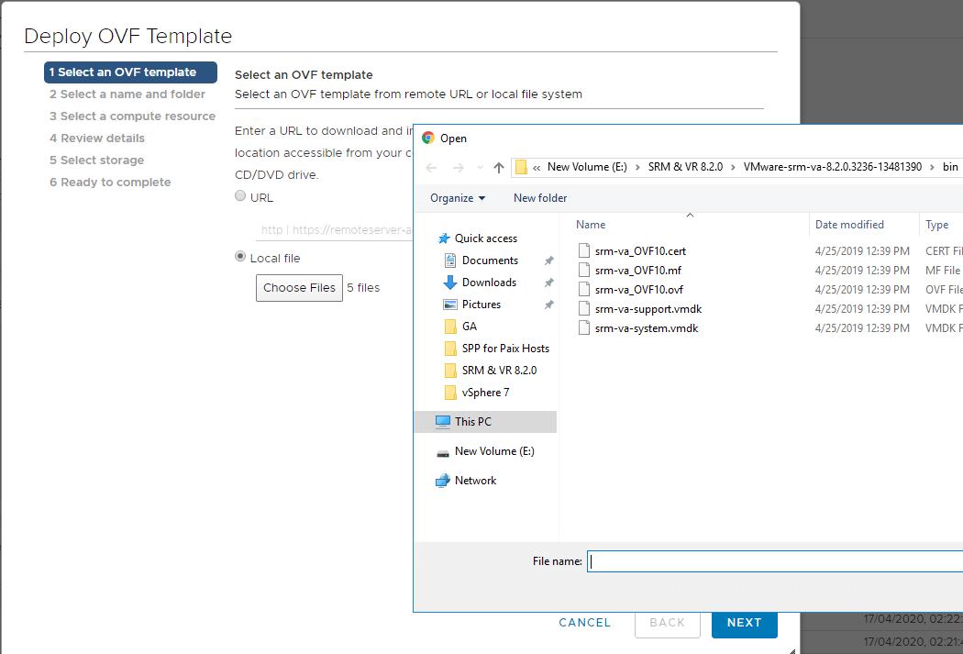The width and height of the screenshot is (963, 654).
Task: Click NEXT in Deploy OVF wizard
Action: [x=745, y=623]
